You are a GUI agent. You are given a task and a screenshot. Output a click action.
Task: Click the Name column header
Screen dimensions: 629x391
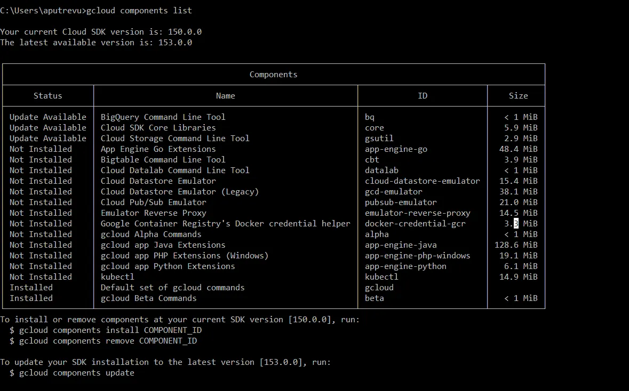click(225, 95)
